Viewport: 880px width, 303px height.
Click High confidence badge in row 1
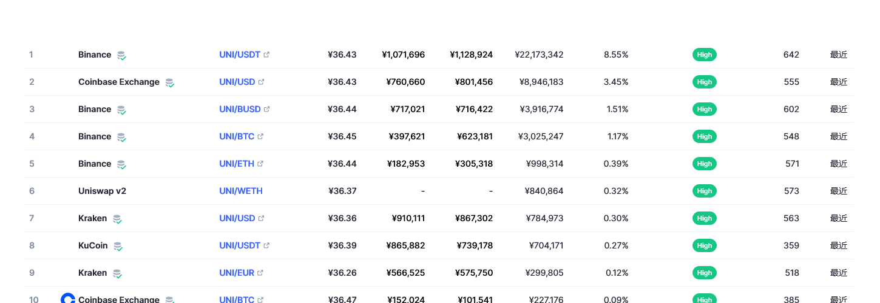tap(705, 55)
